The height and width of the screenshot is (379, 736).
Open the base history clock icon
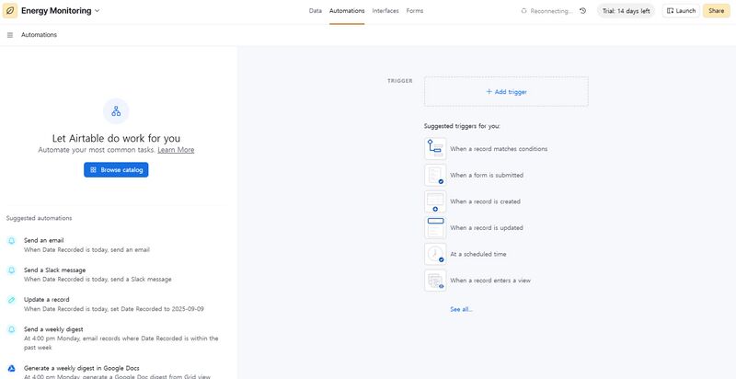(x=582, y=11)
